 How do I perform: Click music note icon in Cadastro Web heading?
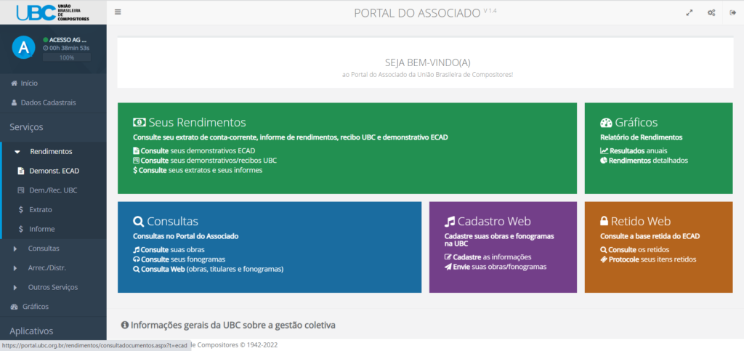449,221
